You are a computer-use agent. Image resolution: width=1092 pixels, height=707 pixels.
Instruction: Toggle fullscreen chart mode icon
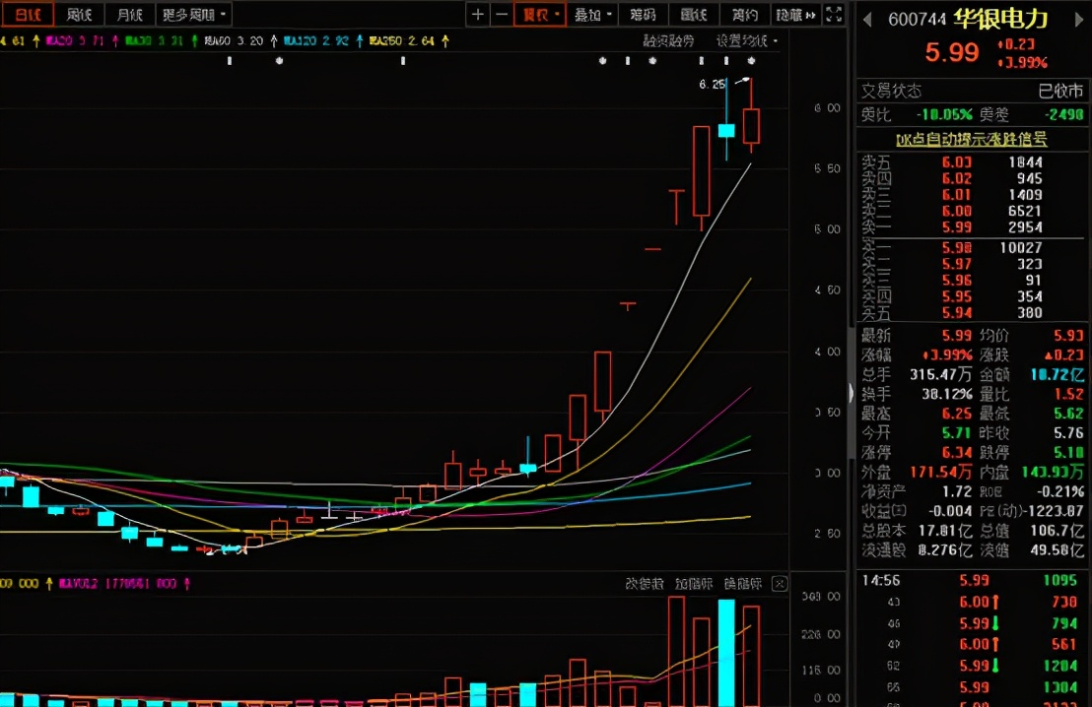(x=834, y=14)
